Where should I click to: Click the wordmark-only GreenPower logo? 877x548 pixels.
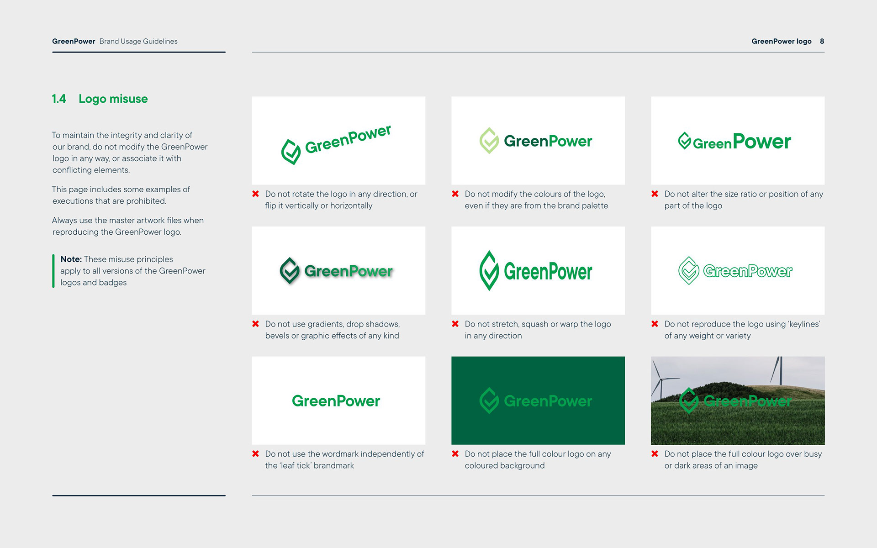pyautogui.click(x=336, y=401)
